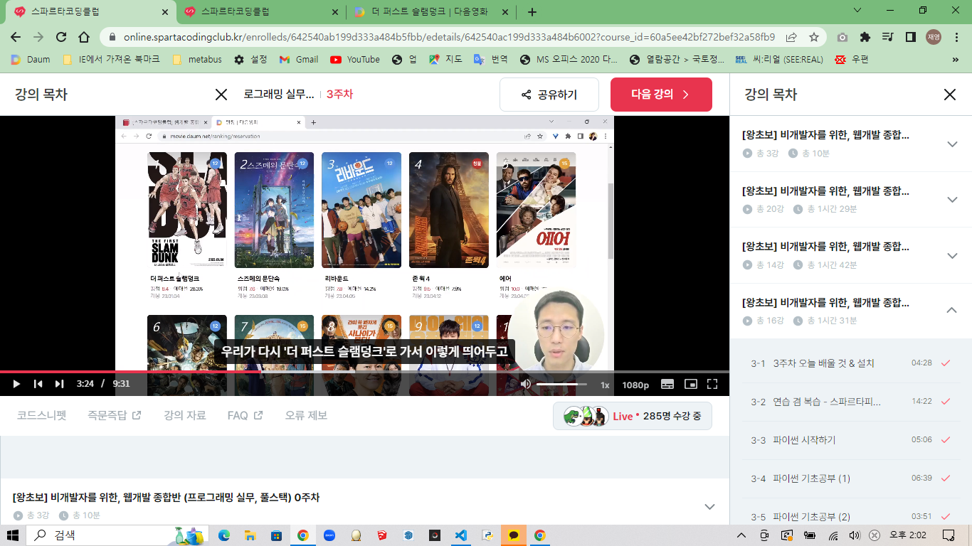972x546 pixels.
Task: Switch to the 더 퍼스트 슬램덩크 다음영화 tab
Action: [x=432, y=12]
